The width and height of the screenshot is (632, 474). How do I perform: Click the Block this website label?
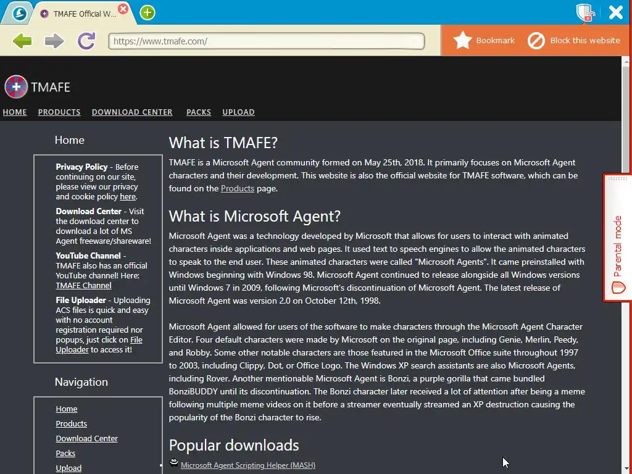coord(585,40)
